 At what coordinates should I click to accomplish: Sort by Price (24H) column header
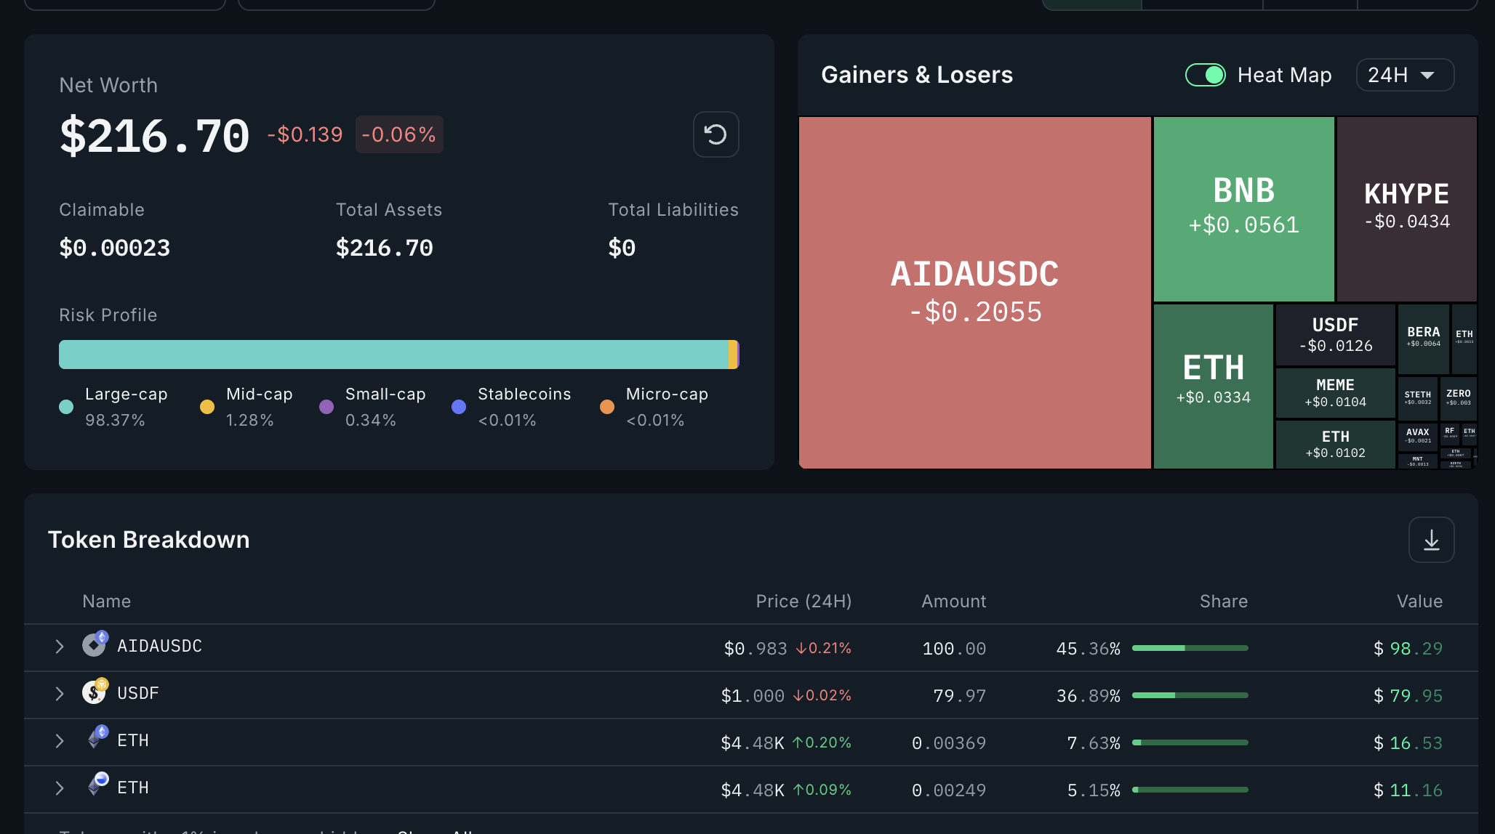tap(803, 602)
